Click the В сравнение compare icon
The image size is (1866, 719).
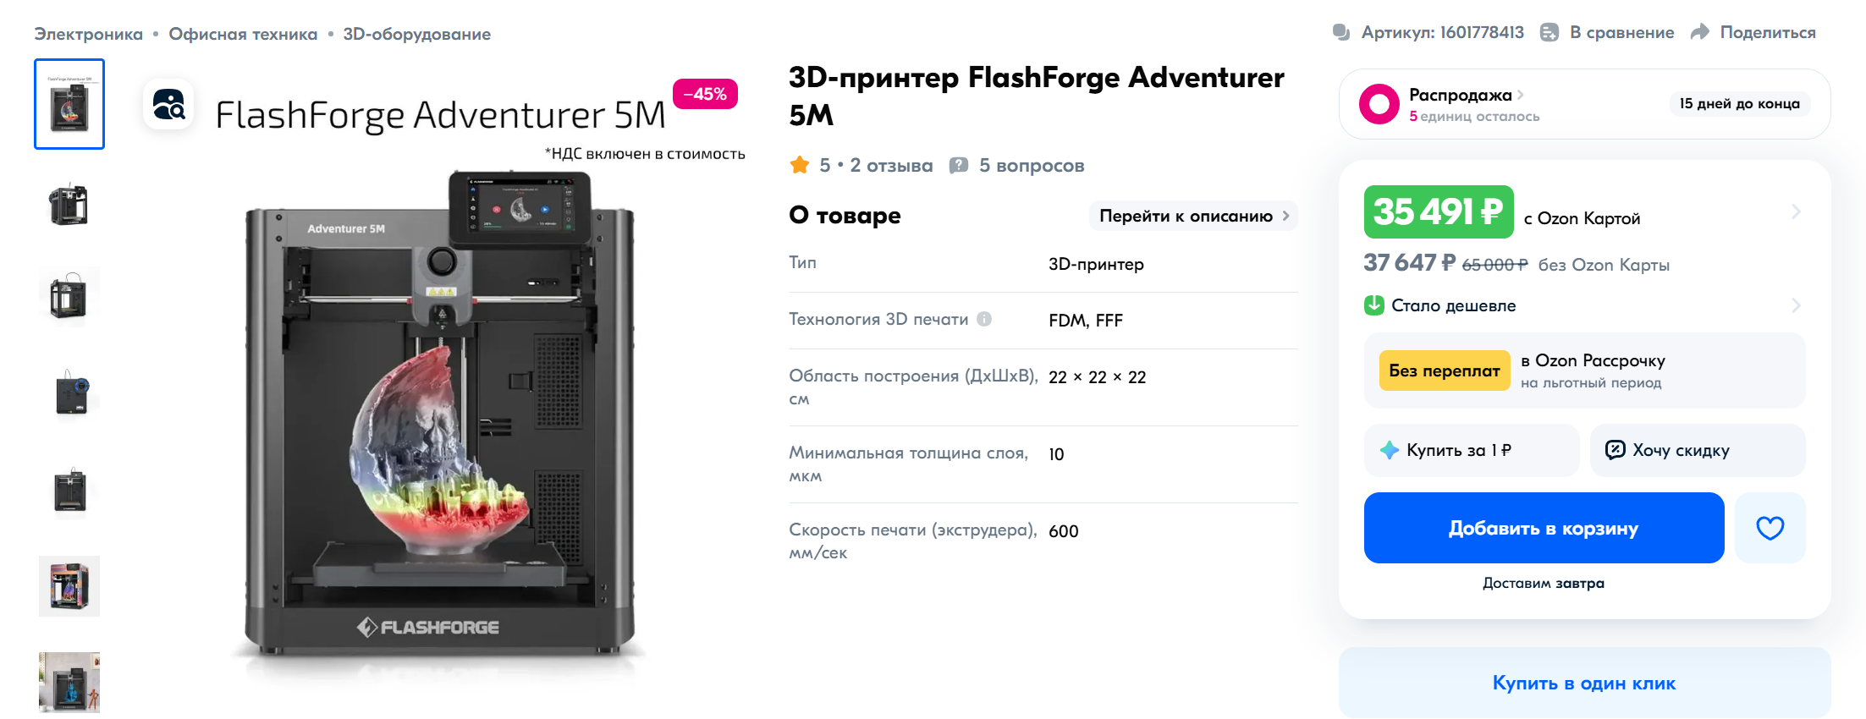point(1549,32)
